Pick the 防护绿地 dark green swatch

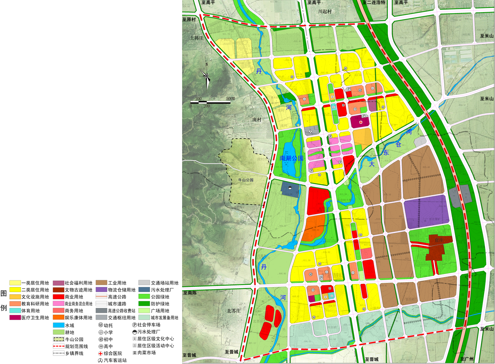(144, 304)
